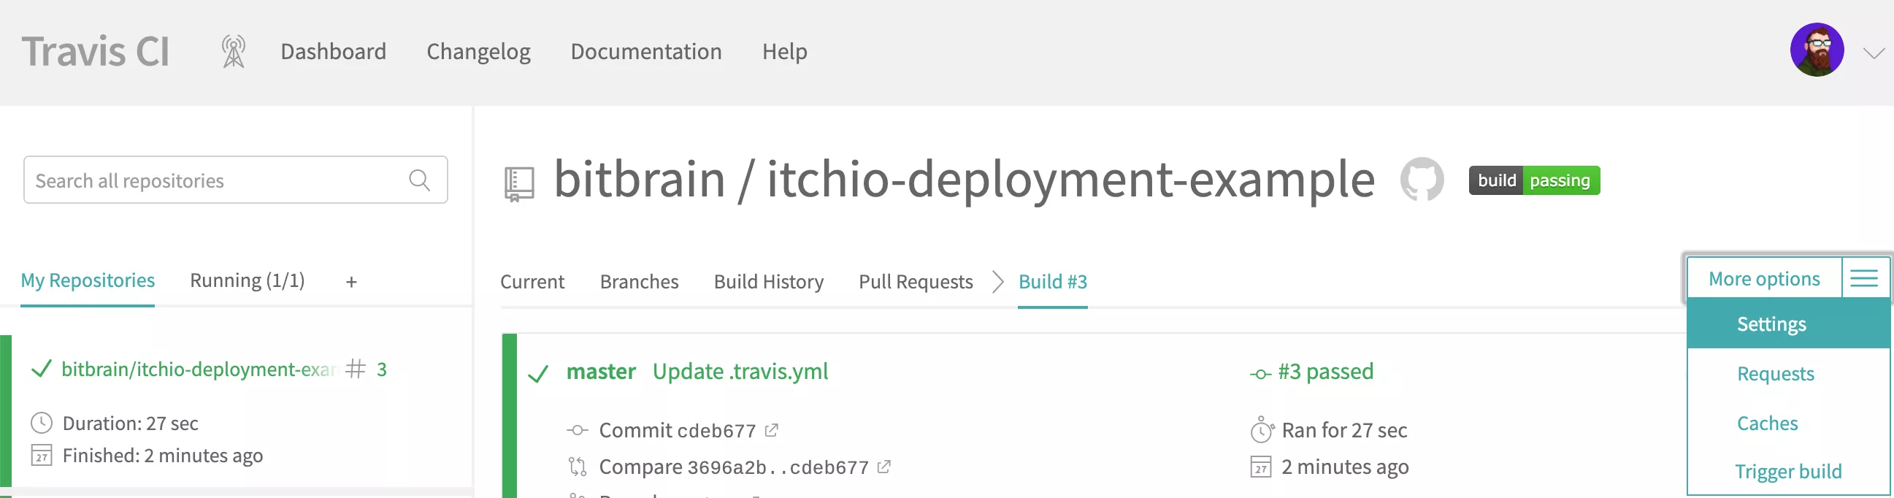The width and height of the screenshot is (1894, 498).
Task: Click chevron separator before Build #3
Action: [997, 282]
